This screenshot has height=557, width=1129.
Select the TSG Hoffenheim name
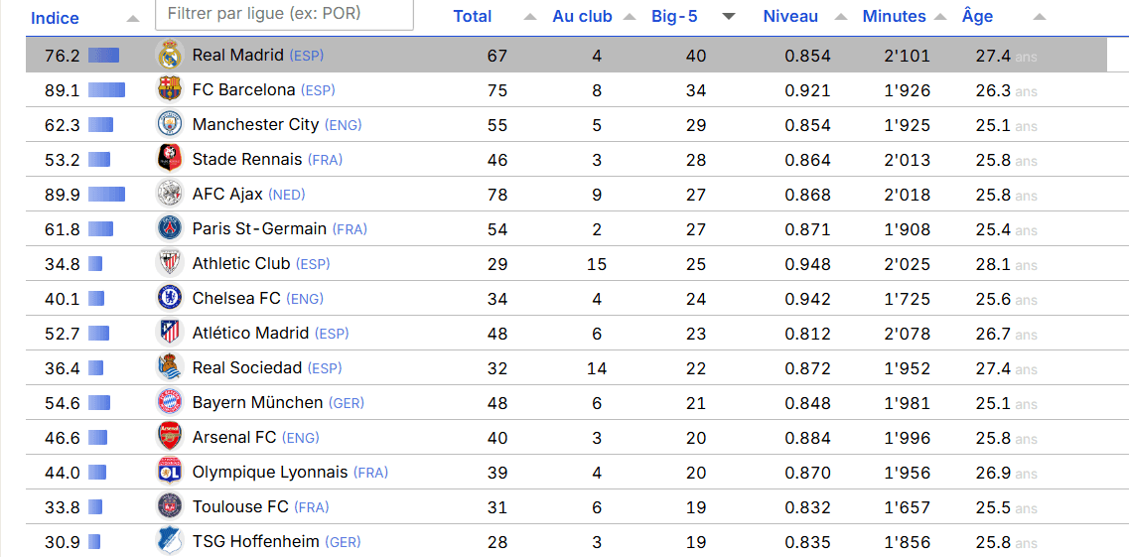tap(255, 541)
